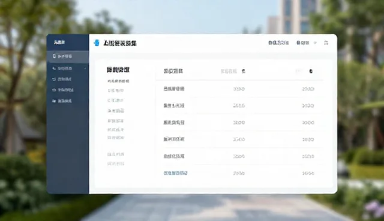
Task: Click the icon at the header's far right end
Action: (x=326, y=43)
